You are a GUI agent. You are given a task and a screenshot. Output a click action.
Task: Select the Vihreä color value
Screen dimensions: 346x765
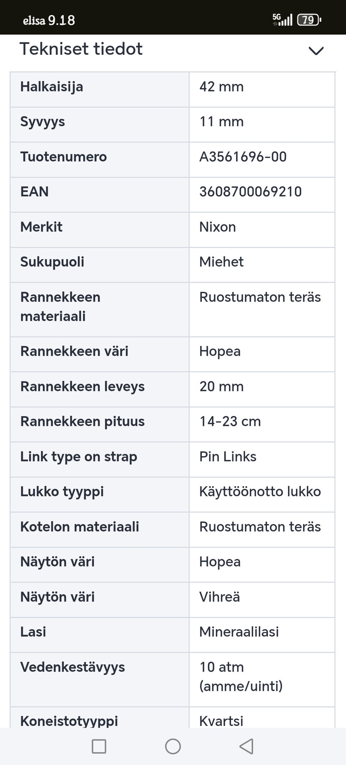[219, 597]
